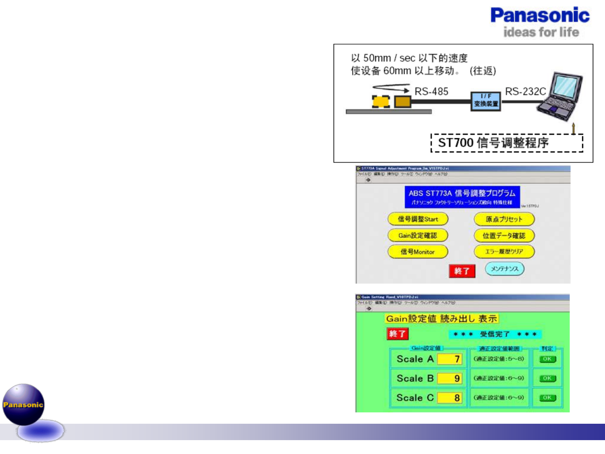Open the 編集 menu in the Gain Setting window

pos(381,303)
